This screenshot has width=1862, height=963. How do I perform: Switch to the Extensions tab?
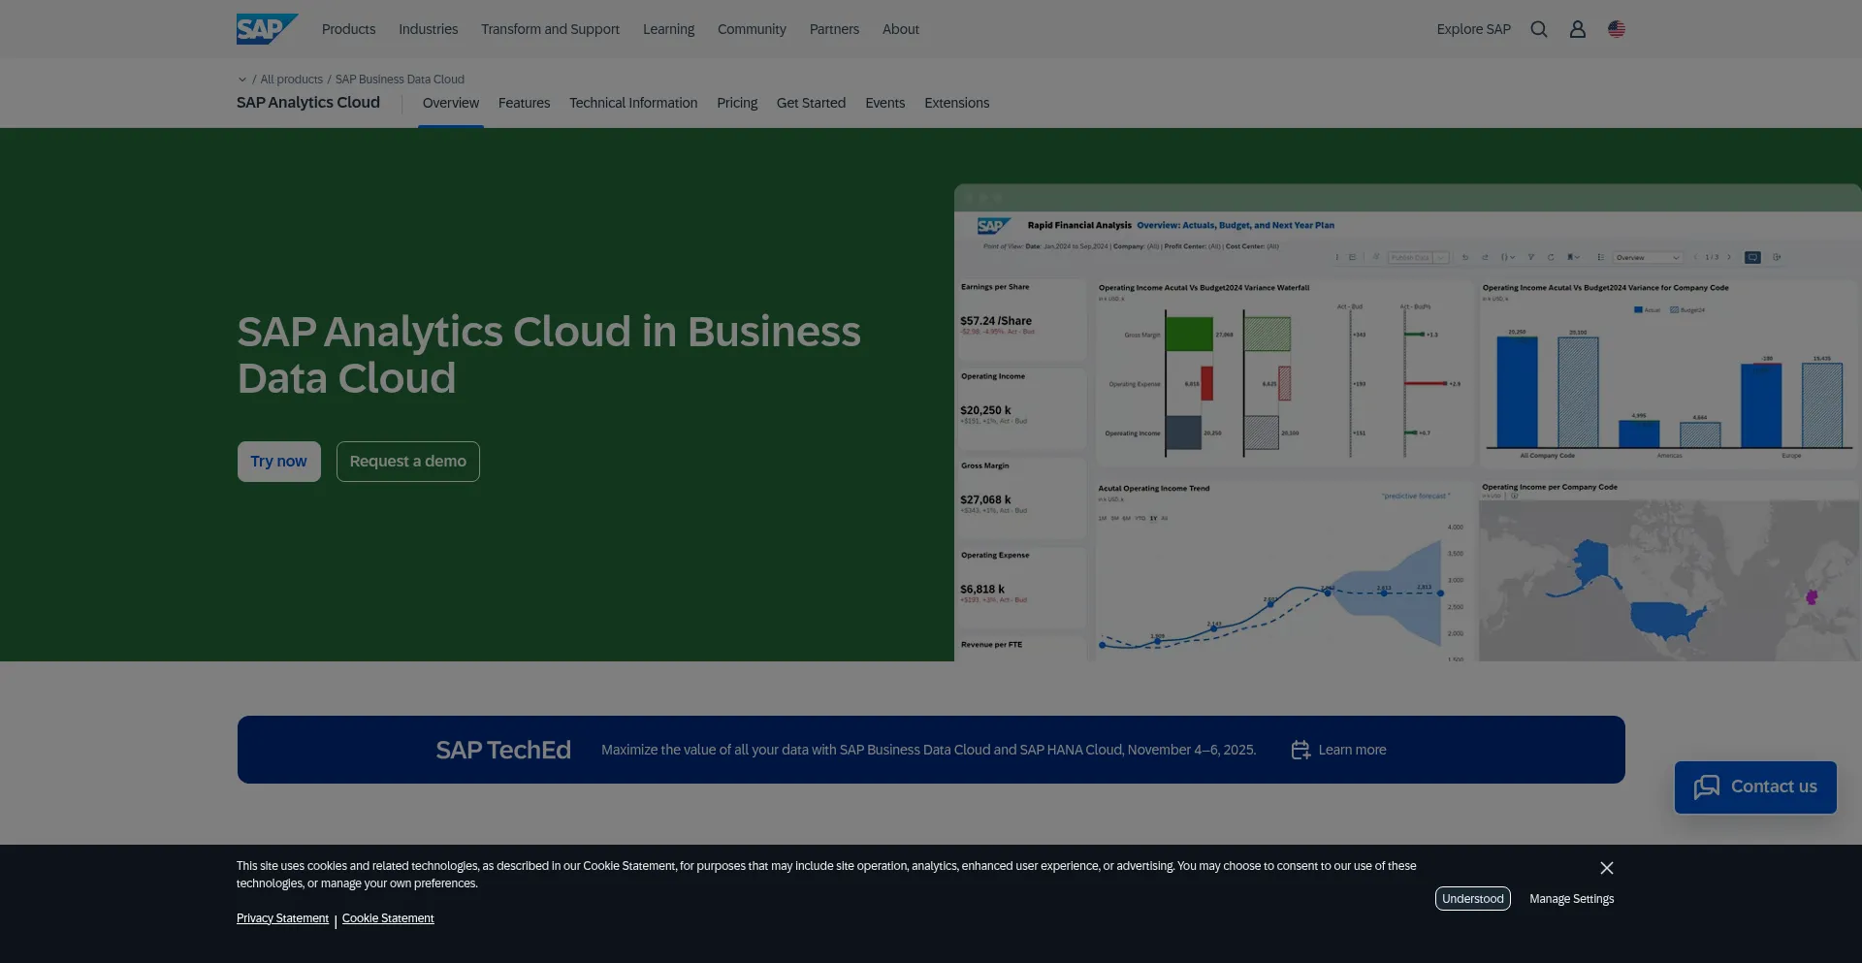956,103
